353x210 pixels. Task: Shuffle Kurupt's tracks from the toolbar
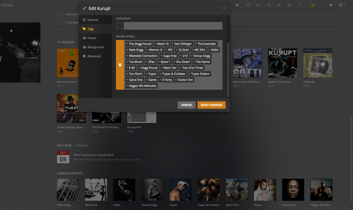(248, 5)
